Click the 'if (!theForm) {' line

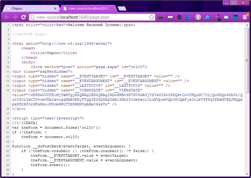(29, 132)
